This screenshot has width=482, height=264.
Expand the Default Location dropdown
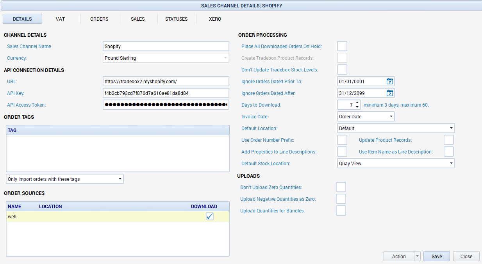point(451,128)
